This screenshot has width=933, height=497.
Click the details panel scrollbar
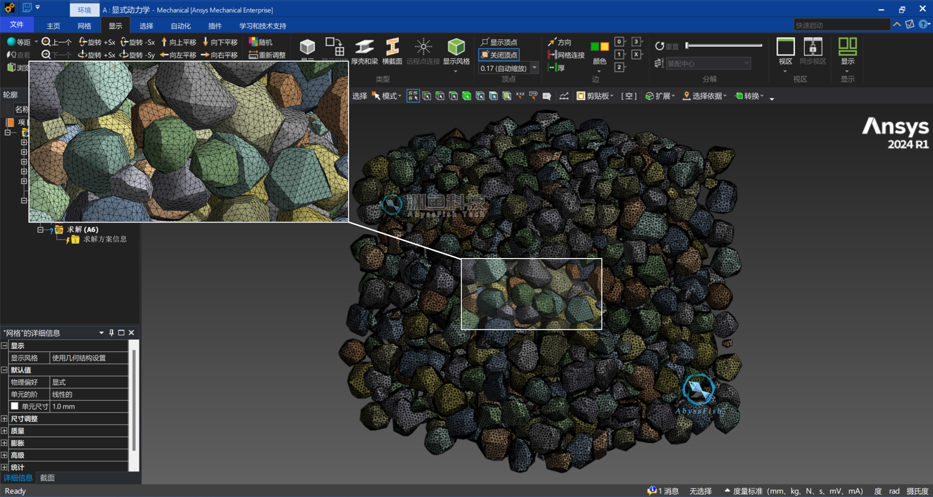pyautogui.click(x=134, y=400)
